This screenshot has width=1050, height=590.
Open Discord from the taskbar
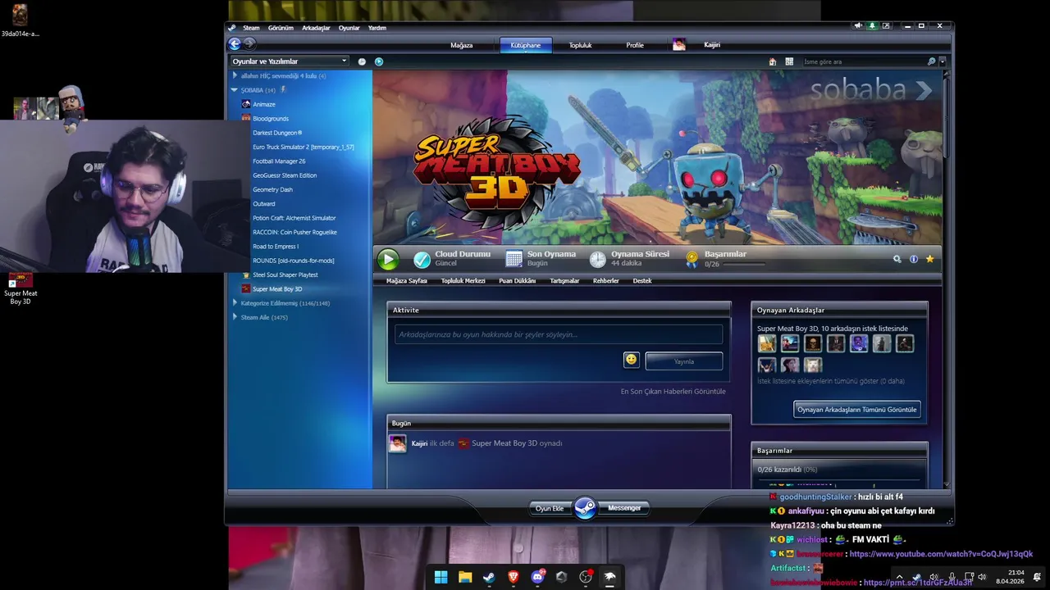click(537, 577)
